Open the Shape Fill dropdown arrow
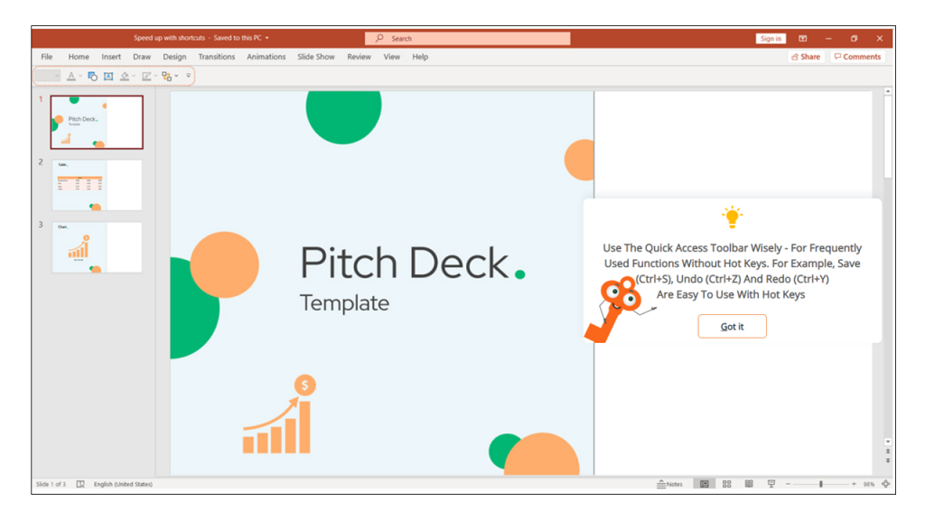The height and width of the screenshot is (520, 925). (x=134, y=76)
